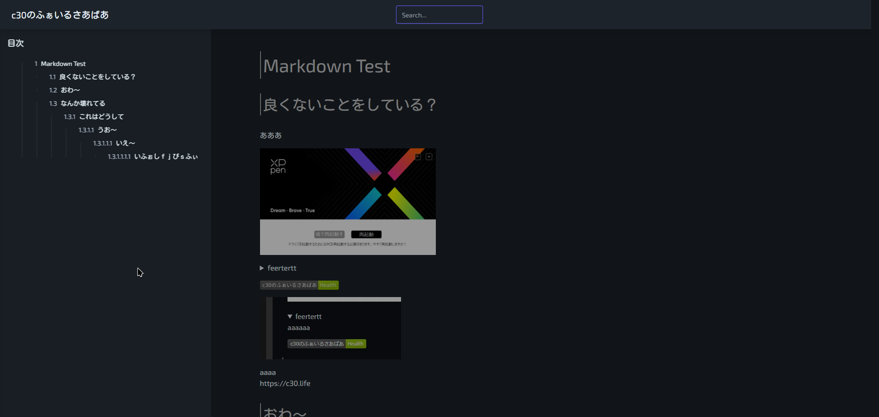Open the https://c30.life link

tap(285, 384)
